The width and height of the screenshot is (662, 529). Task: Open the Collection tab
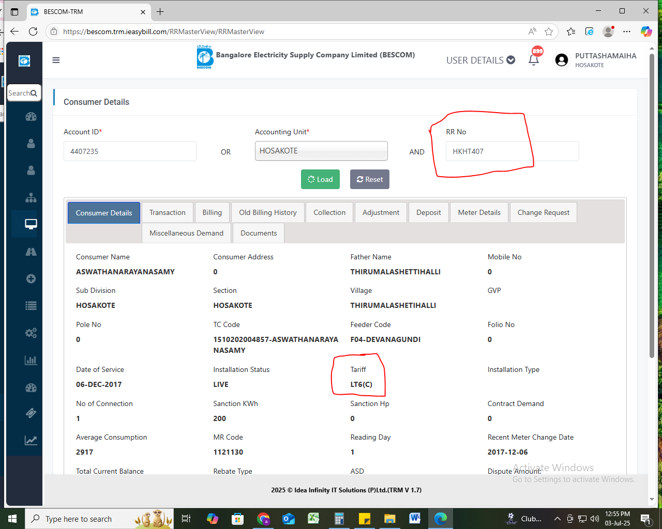point(329,212)
